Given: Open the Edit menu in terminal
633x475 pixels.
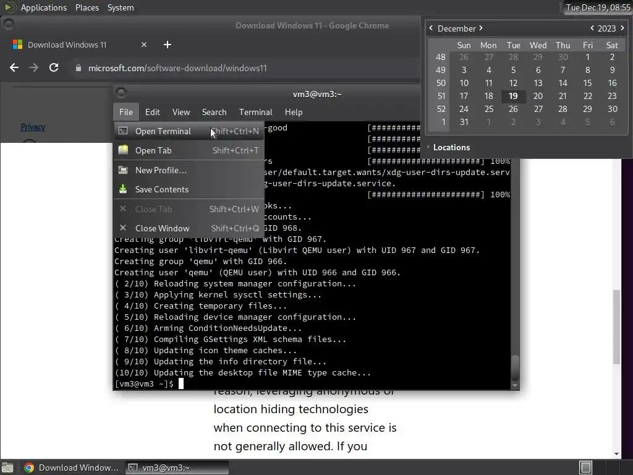Looking at the screenshot, I should tap(153, 112).
